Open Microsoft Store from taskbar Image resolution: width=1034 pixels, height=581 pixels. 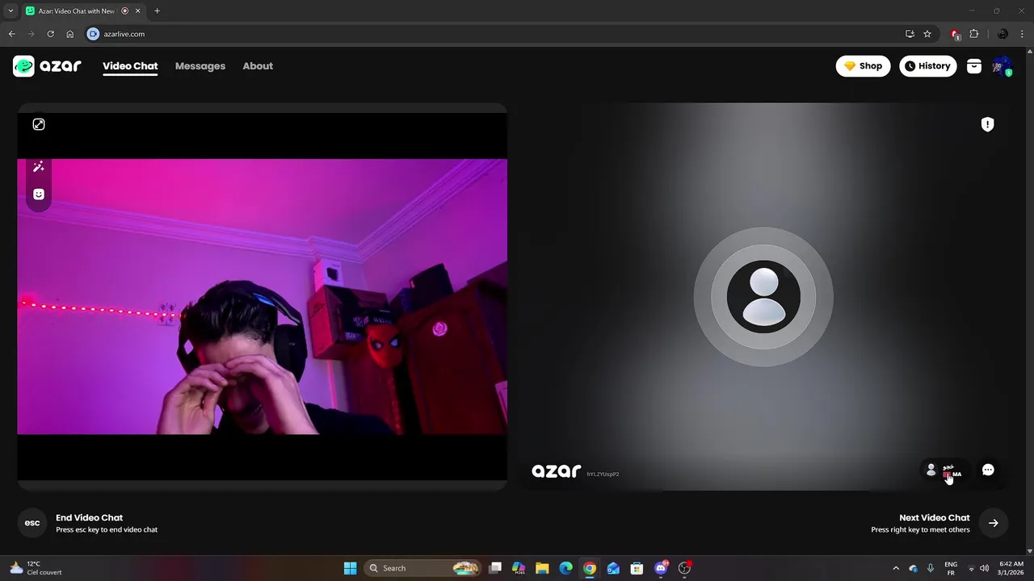click(637, 568)
